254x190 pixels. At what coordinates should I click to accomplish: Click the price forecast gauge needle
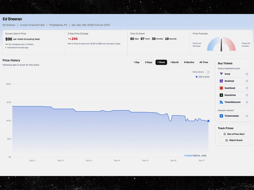221,45
